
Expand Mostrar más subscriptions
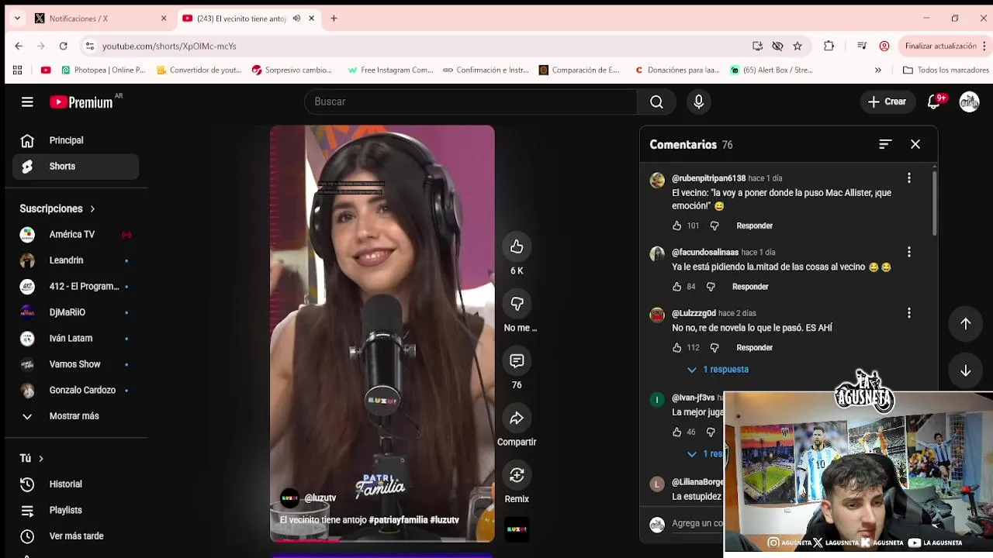[75, 416]
